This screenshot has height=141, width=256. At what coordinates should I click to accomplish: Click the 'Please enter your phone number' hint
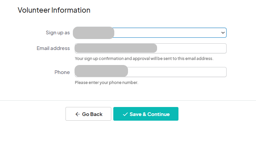(106, 82)
